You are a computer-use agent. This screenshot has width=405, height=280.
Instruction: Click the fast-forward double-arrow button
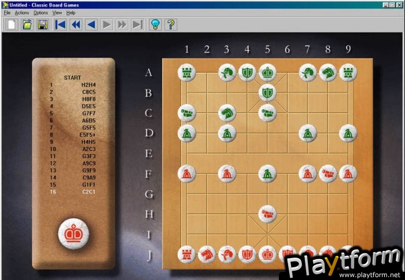click(x=122, y=24)
